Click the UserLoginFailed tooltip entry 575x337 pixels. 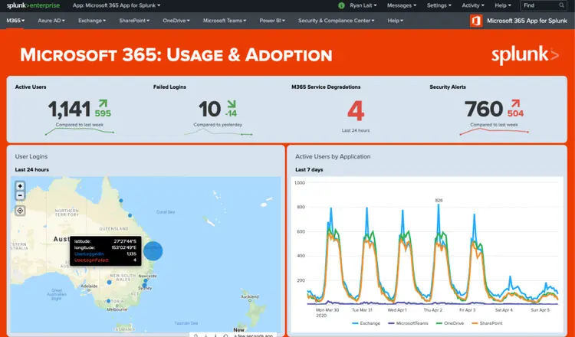coord(105,260)
